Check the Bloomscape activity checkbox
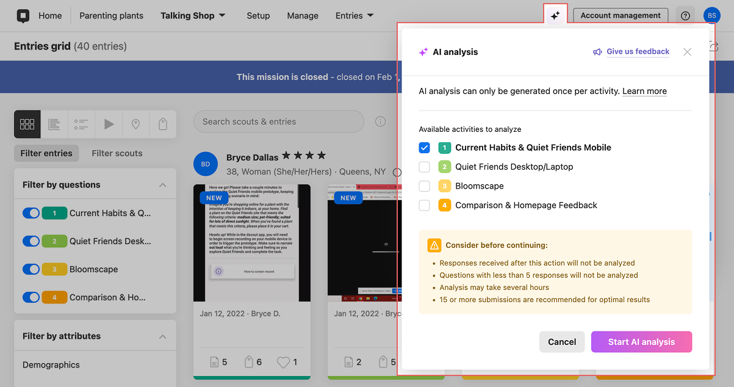Image resolution: width=734 pixels, height=387 pixels. tap(425, 186)
